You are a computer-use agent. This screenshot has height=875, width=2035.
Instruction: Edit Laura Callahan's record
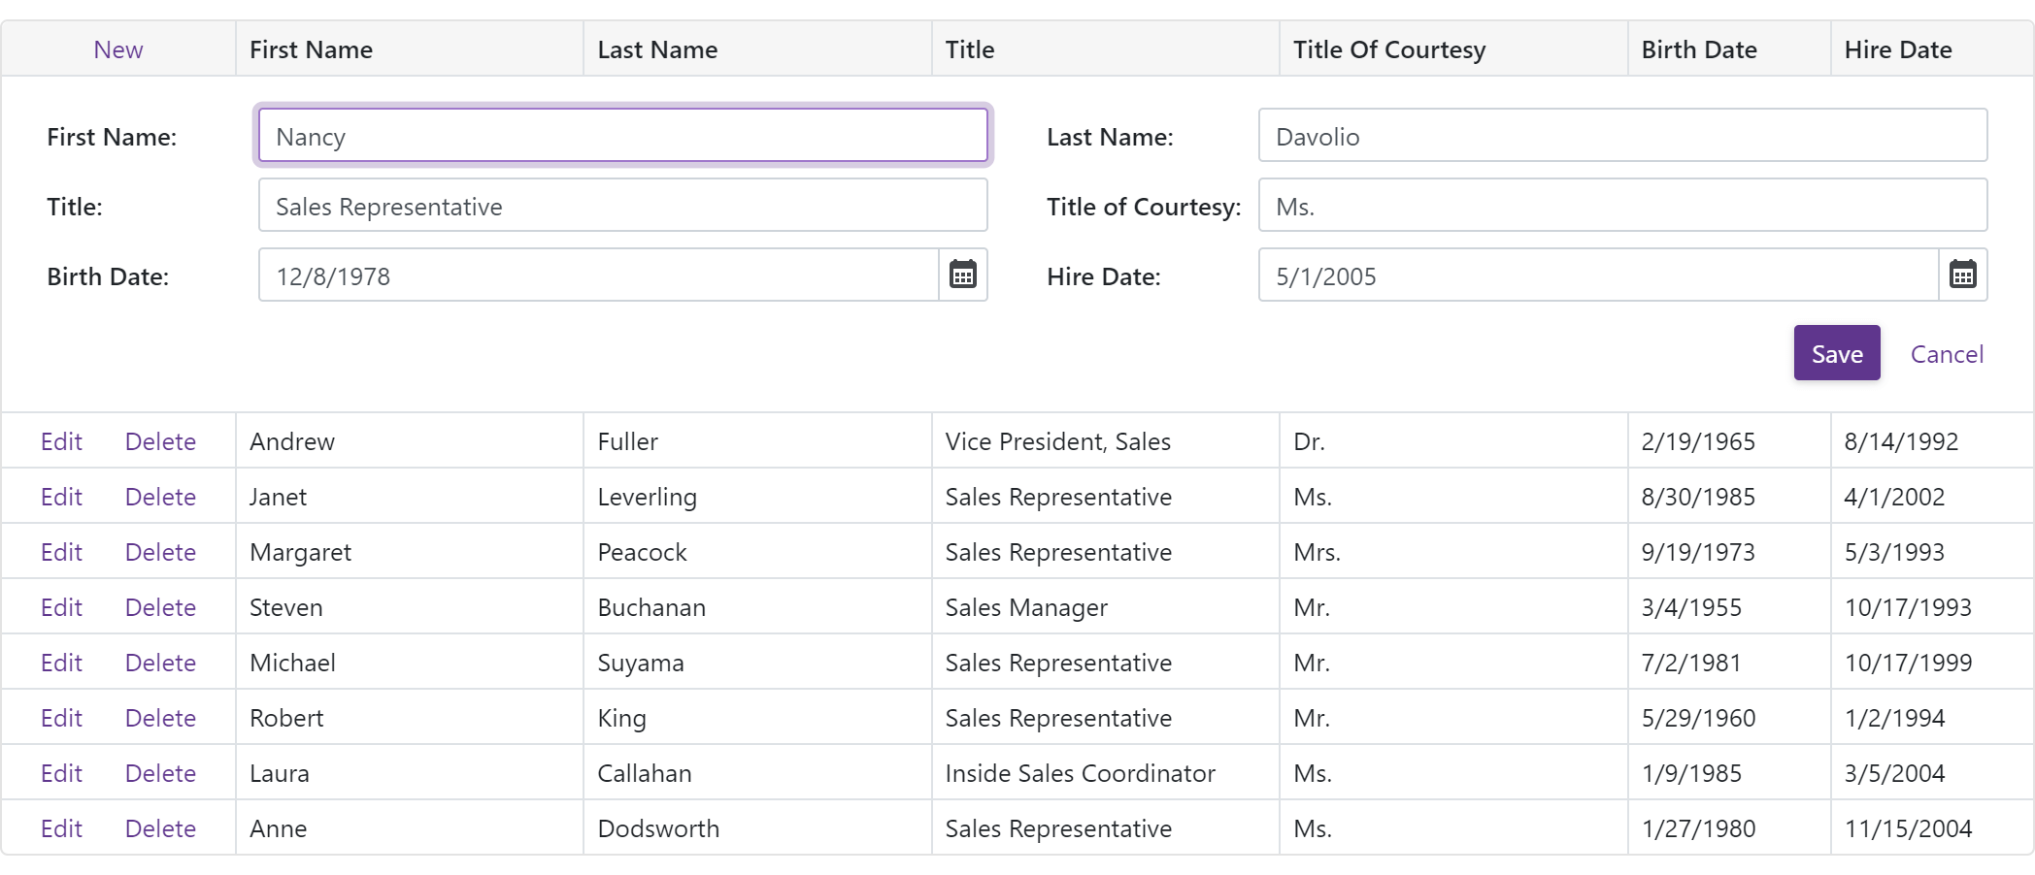pos(61,773)
